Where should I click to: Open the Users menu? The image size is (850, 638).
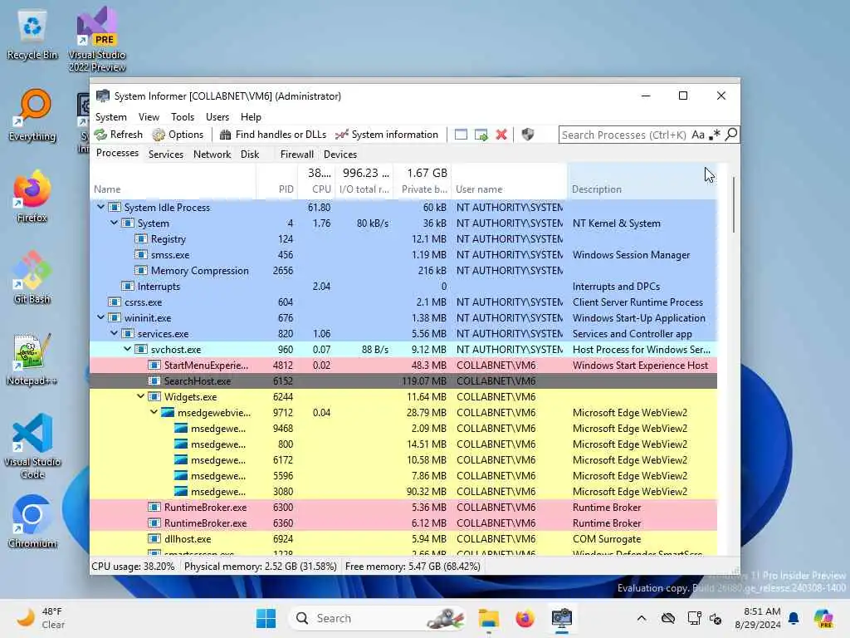[217, 117]
